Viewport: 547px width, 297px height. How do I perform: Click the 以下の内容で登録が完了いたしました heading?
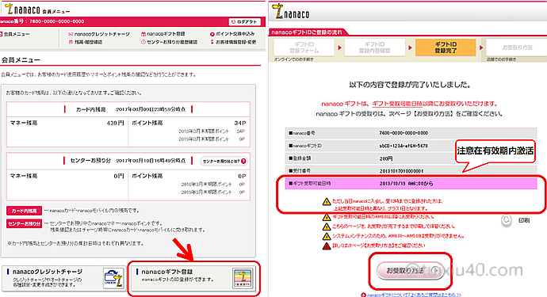(410, 85)
